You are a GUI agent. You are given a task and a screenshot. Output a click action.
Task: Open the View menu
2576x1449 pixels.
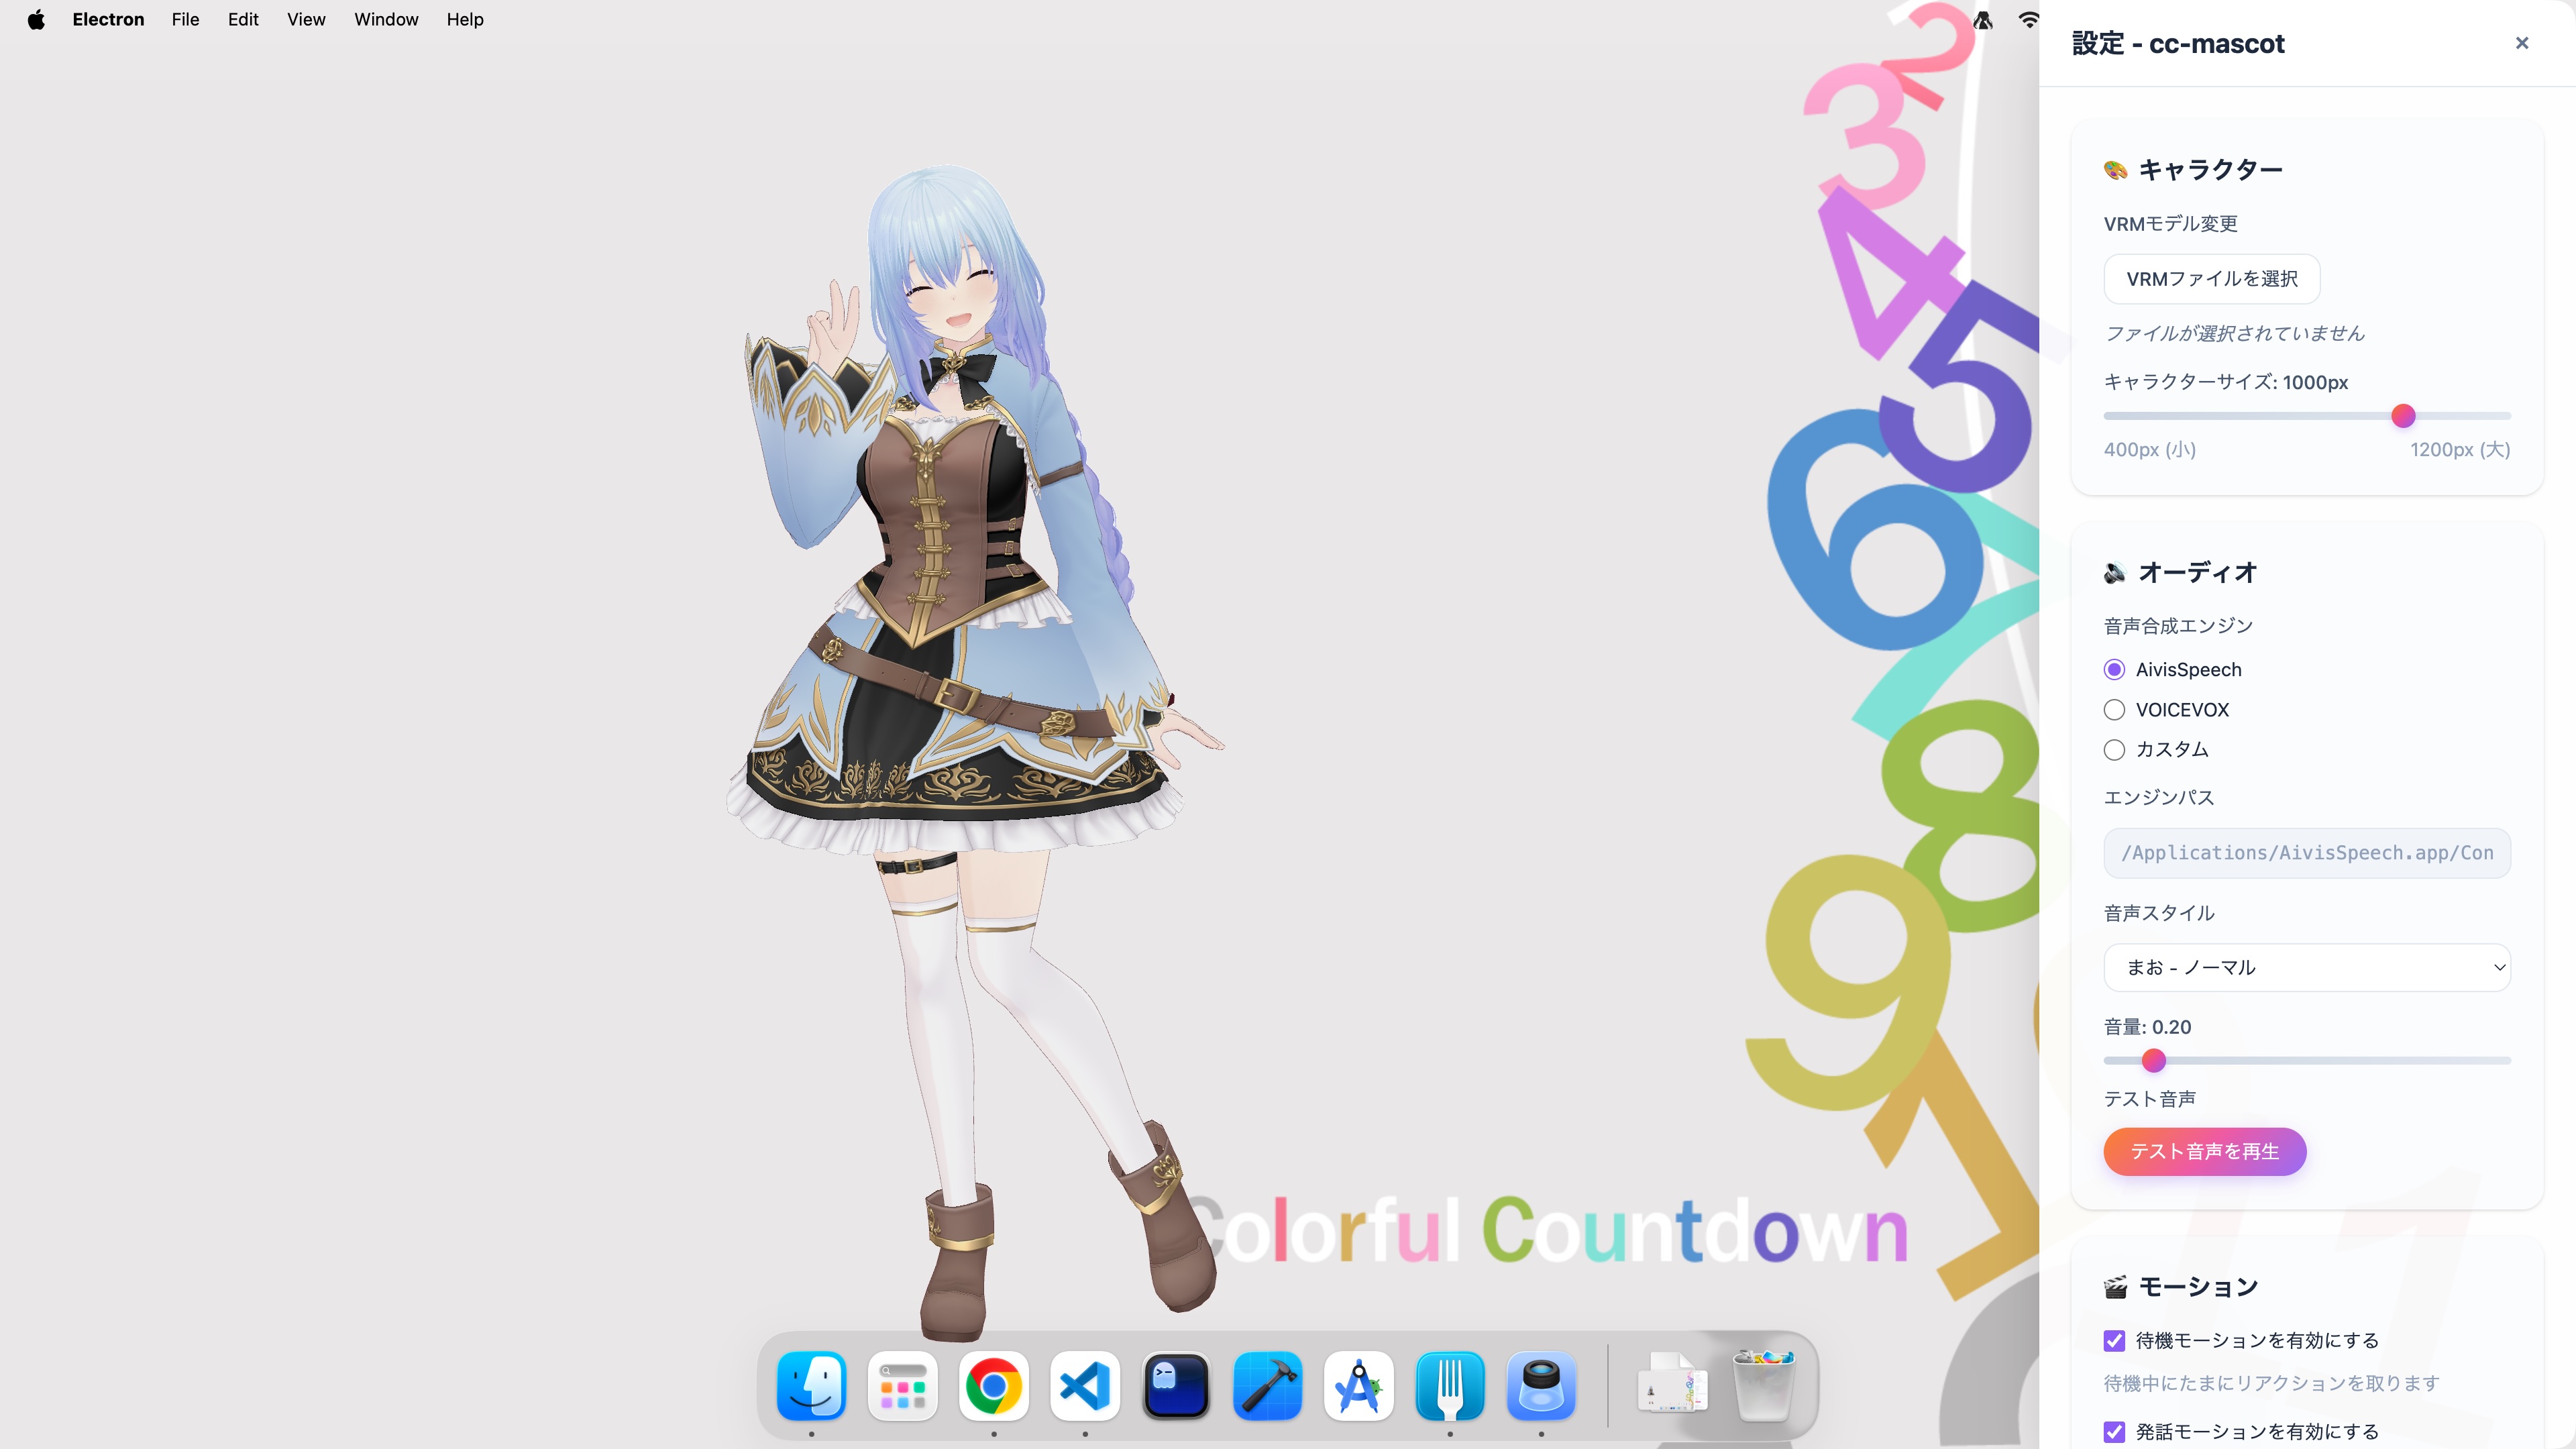click(x=306, y=20)
